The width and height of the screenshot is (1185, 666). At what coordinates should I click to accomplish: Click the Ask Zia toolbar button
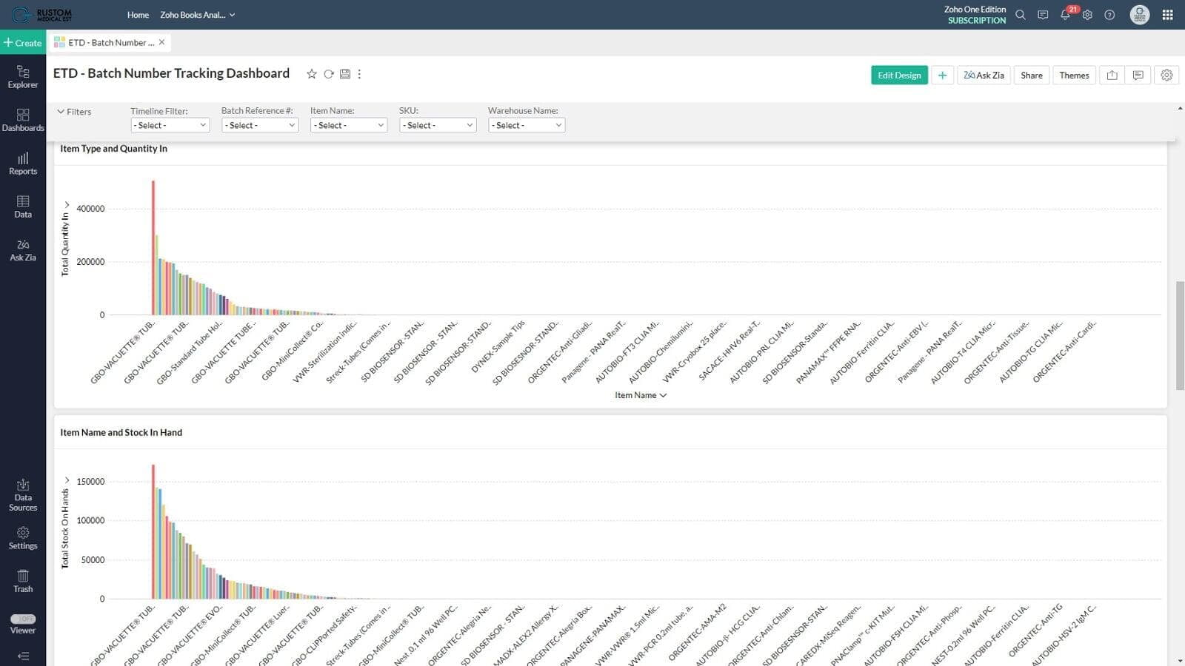(x=984, y=75)
